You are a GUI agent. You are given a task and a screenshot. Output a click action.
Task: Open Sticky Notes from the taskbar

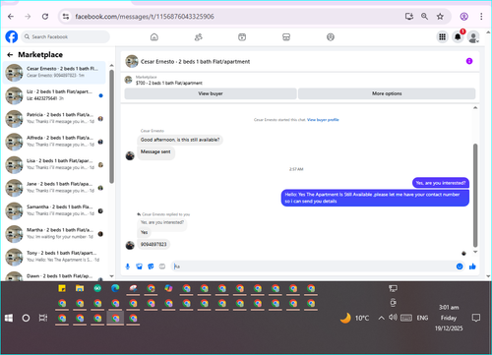click(62, 288)
